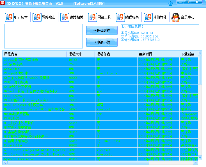Sort by 下载链接 column header

click(x=189, y=54)
